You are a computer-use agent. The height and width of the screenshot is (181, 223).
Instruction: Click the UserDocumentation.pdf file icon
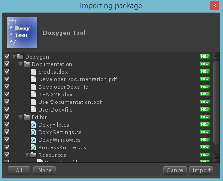tap(33, 102)
